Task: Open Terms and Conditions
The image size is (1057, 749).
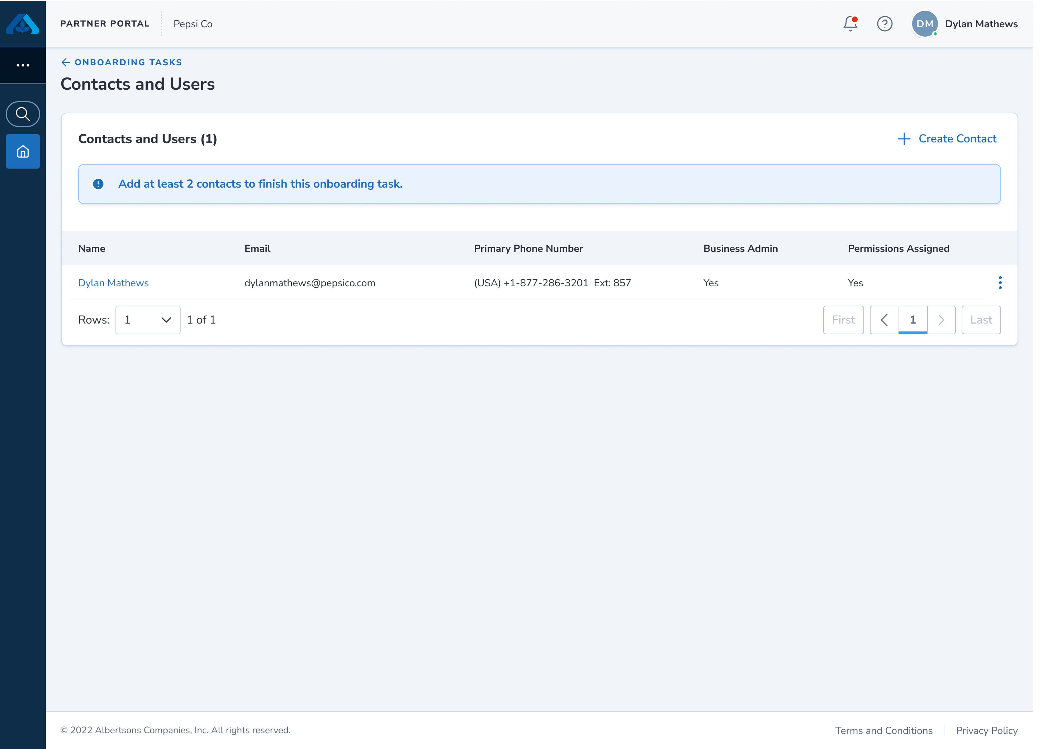Action: click(x=884, y=731)
